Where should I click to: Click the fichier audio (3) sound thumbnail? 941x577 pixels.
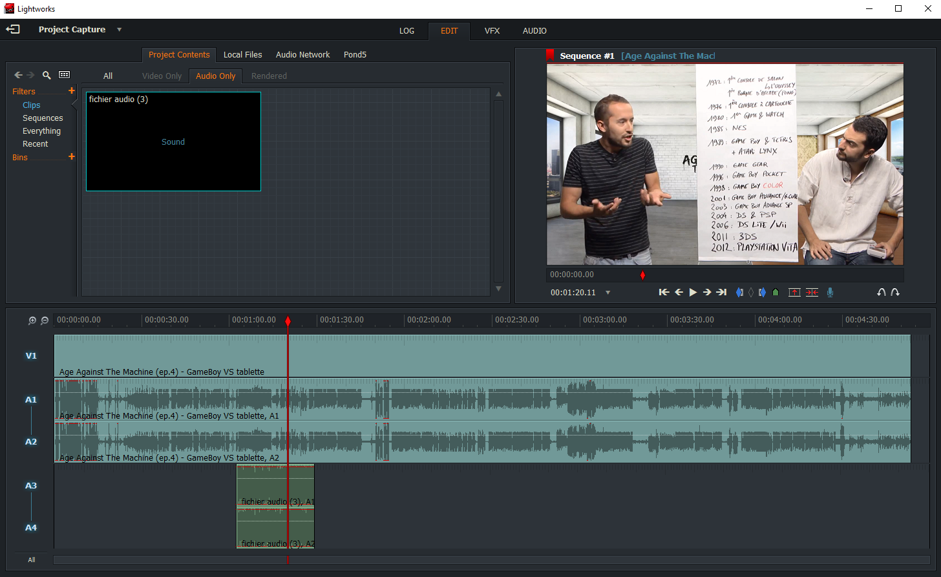[x=173, y=142]
